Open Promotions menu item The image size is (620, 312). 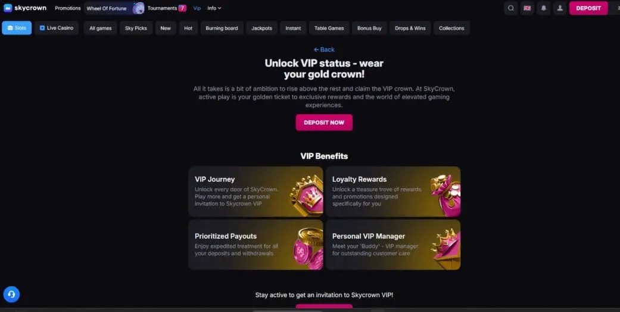[68, 8]
